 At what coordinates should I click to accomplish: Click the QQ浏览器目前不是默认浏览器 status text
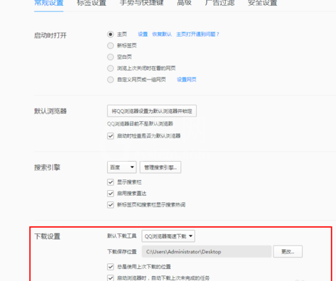click(140, 123)
